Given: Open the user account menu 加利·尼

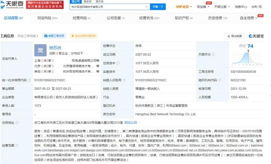Looking at the screenshot, I should pos(257,7).
